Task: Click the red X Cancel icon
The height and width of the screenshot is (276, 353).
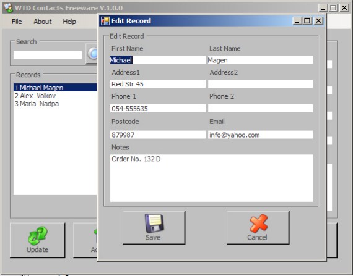Action: (x=258, y=223)
